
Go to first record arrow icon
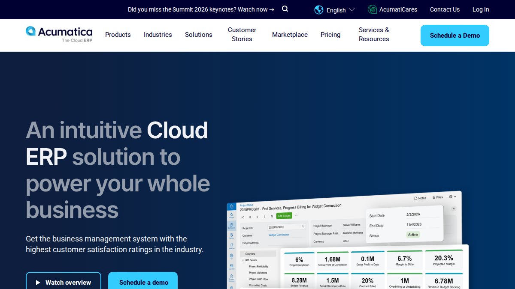pos(250,217)
